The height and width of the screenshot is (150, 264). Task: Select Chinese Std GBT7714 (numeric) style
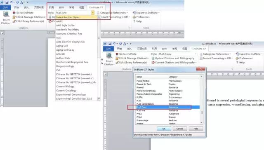tap(74, 74)
